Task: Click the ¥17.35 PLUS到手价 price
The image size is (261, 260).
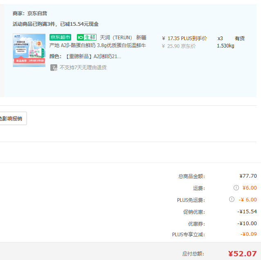Action: point(184,38)
